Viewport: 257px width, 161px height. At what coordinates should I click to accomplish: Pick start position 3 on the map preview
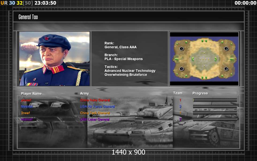coord(182,69)
